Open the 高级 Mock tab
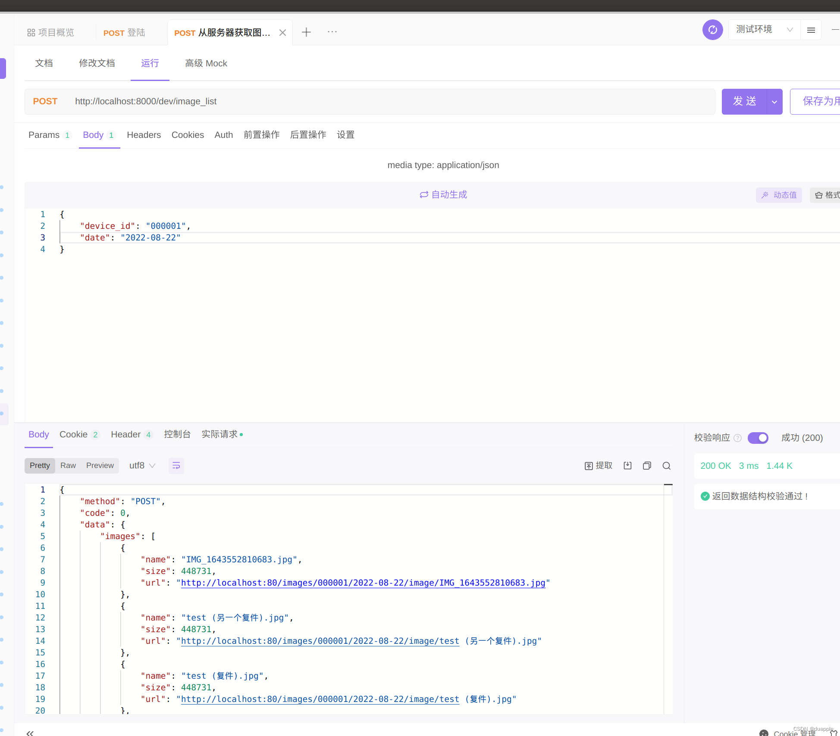840x736 pixels. 206,63
